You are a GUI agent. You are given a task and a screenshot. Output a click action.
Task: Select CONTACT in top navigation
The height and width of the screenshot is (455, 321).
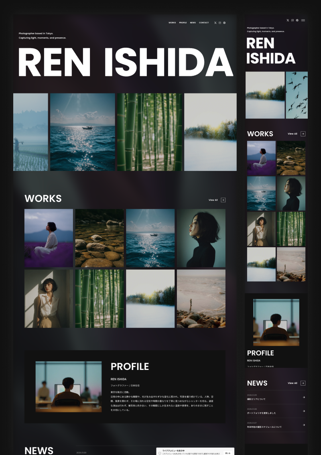click(x=204, y=22)
